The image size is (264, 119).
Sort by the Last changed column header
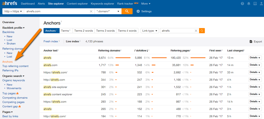pos(235,50)
